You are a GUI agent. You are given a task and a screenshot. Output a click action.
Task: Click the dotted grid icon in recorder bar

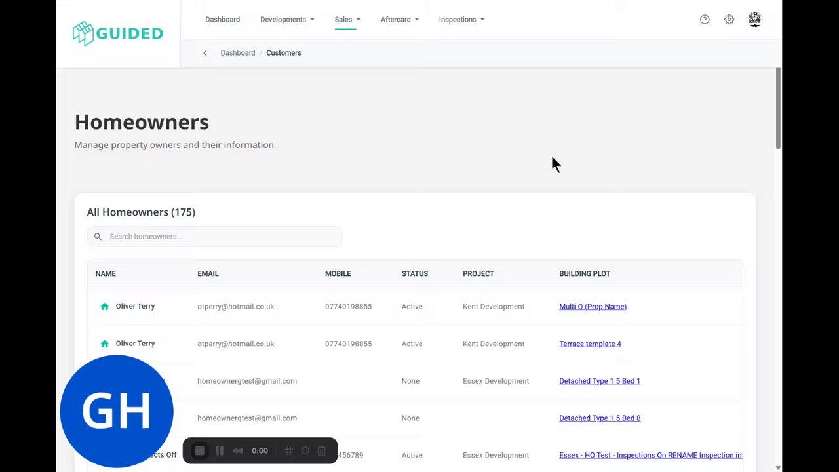pyautogui.click(x=288, y=450)
